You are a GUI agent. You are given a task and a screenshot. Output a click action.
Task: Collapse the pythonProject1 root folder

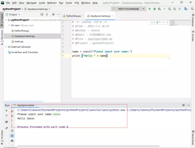coord(6,20)
